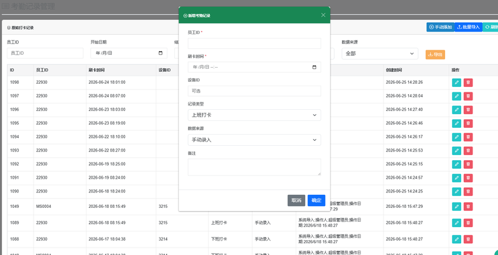
Task: Click punch time 2026-06-23 08:19:00
Action: click(107, 123)
